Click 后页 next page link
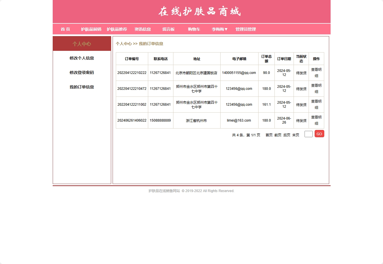383x264 pixels. point(287,135)
